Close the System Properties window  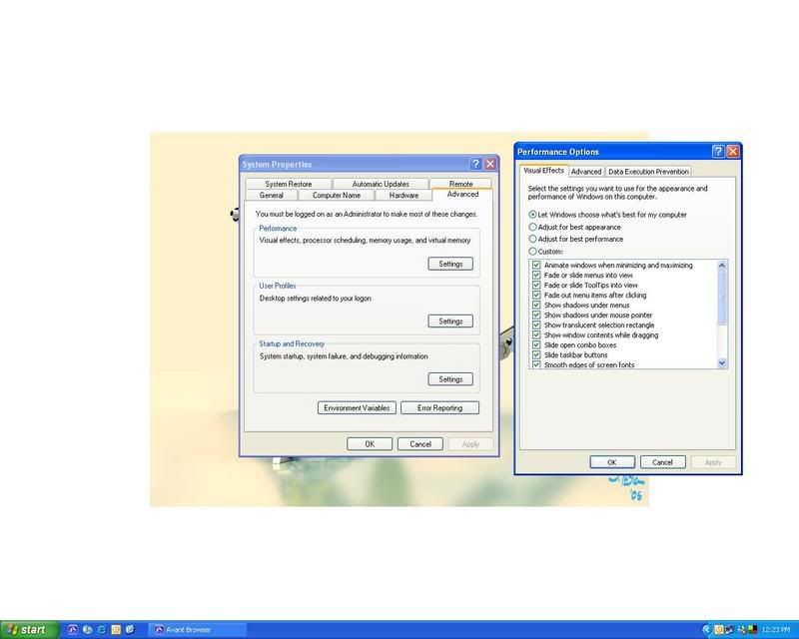(490, 164)
